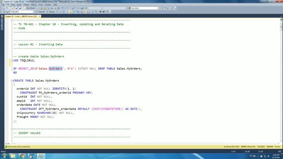Screen dimensions: 283x159
Task: Open the File menu
Action: (x=3, y=5)
